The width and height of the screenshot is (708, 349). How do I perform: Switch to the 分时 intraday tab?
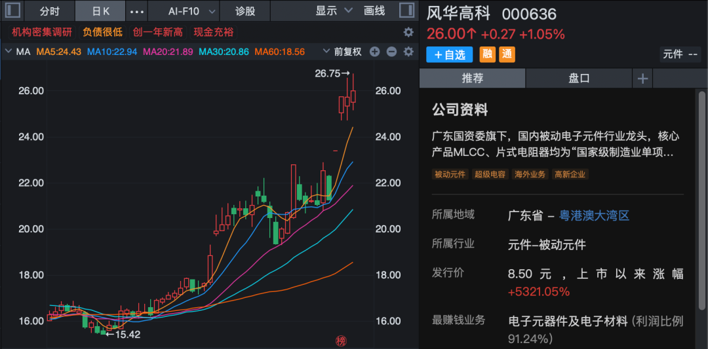point(49,11)
